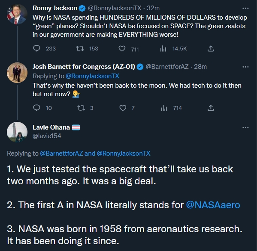The width and height of the screenshot is (257, 251).
Task: Open more options on Lavie Ohana's tweet
Action: pos(245,128)
